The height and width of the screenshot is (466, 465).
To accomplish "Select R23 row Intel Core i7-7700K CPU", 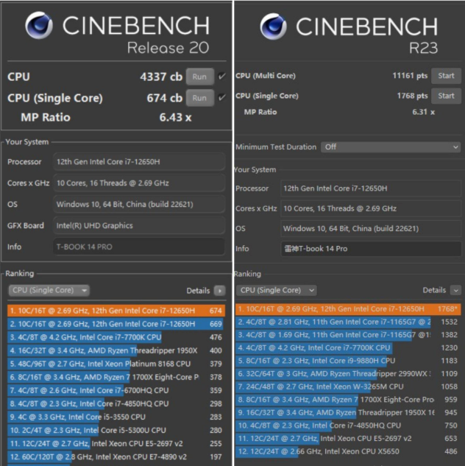I will 348,347.
